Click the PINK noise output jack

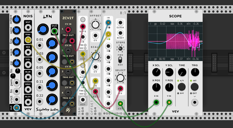click(x=28, y=40)
